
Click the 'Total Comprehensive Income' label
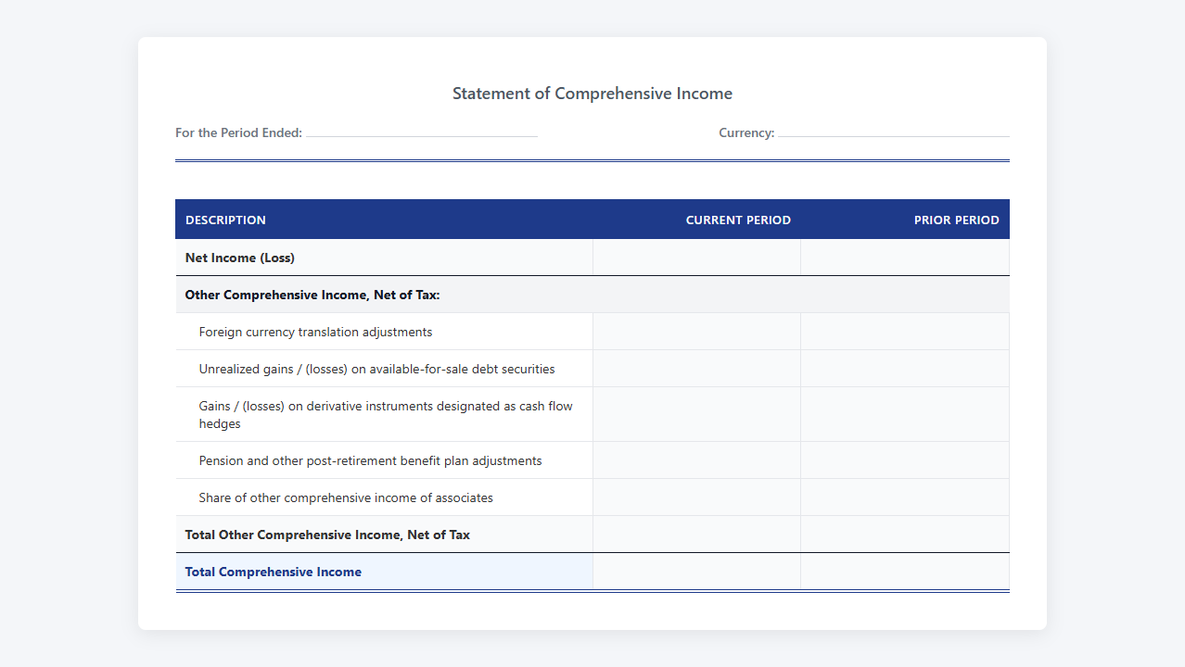(274, 572)
